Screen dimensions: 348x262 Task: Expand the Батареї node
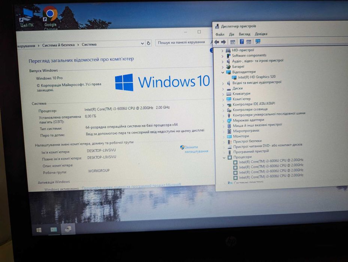(223, 67)
